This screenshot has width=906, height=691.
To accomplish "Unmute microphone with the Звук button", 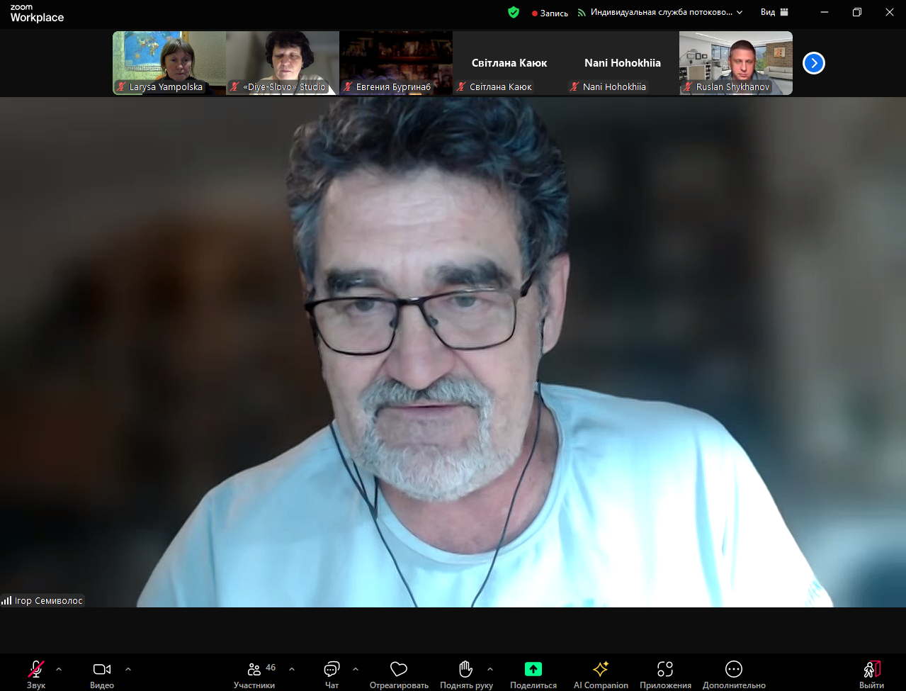I will point(36,674).
